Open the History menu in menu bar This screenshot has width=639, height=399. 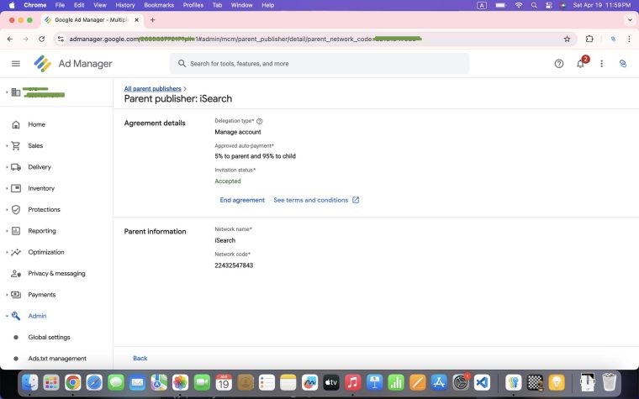(x=124, y=5)
